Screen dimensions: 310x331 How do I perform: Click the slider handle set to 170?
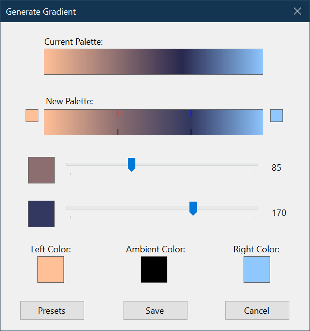point(193,209)
